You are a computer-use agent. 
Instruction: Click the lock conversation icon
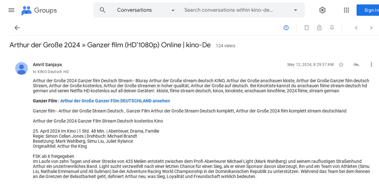click(319, 28)
